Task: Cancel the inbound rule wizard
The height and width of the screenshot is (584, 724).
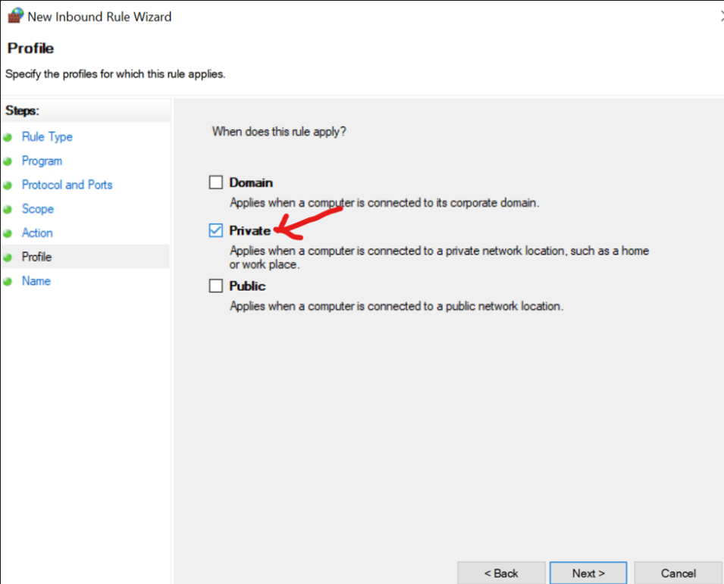Action: tap(678, 573)
